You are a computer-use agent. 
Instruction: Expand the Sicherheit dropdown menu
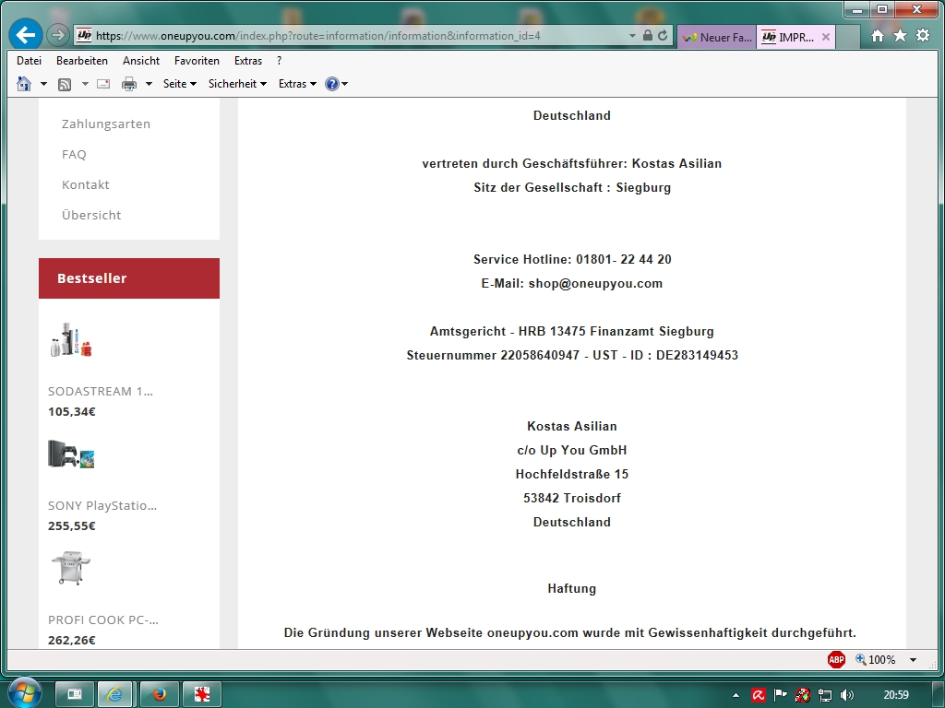[x=237, y=84]
